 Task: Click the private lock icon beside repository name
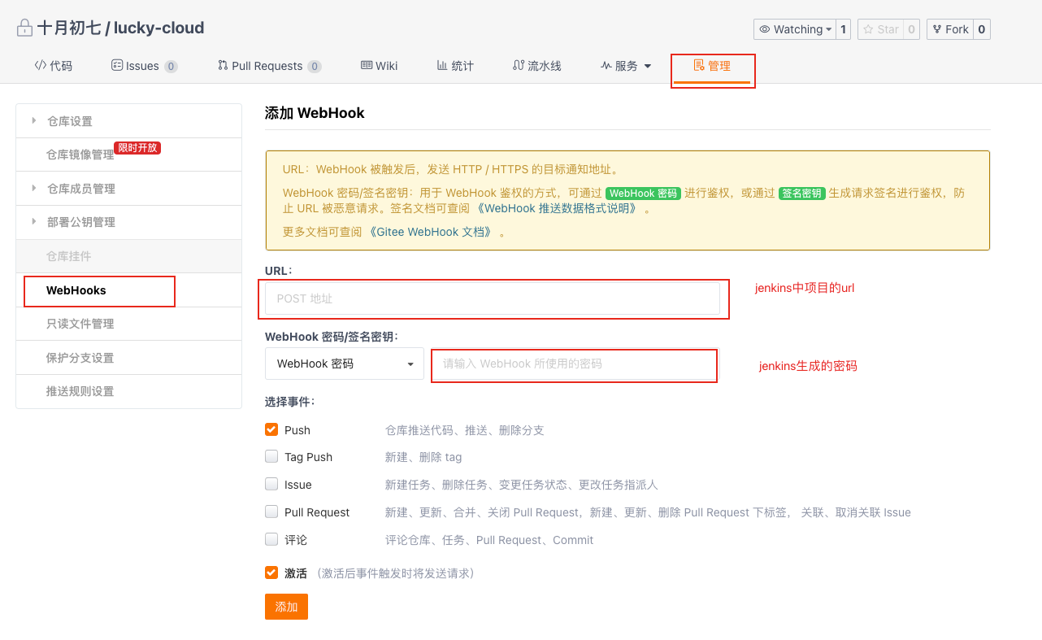point(24,28)
